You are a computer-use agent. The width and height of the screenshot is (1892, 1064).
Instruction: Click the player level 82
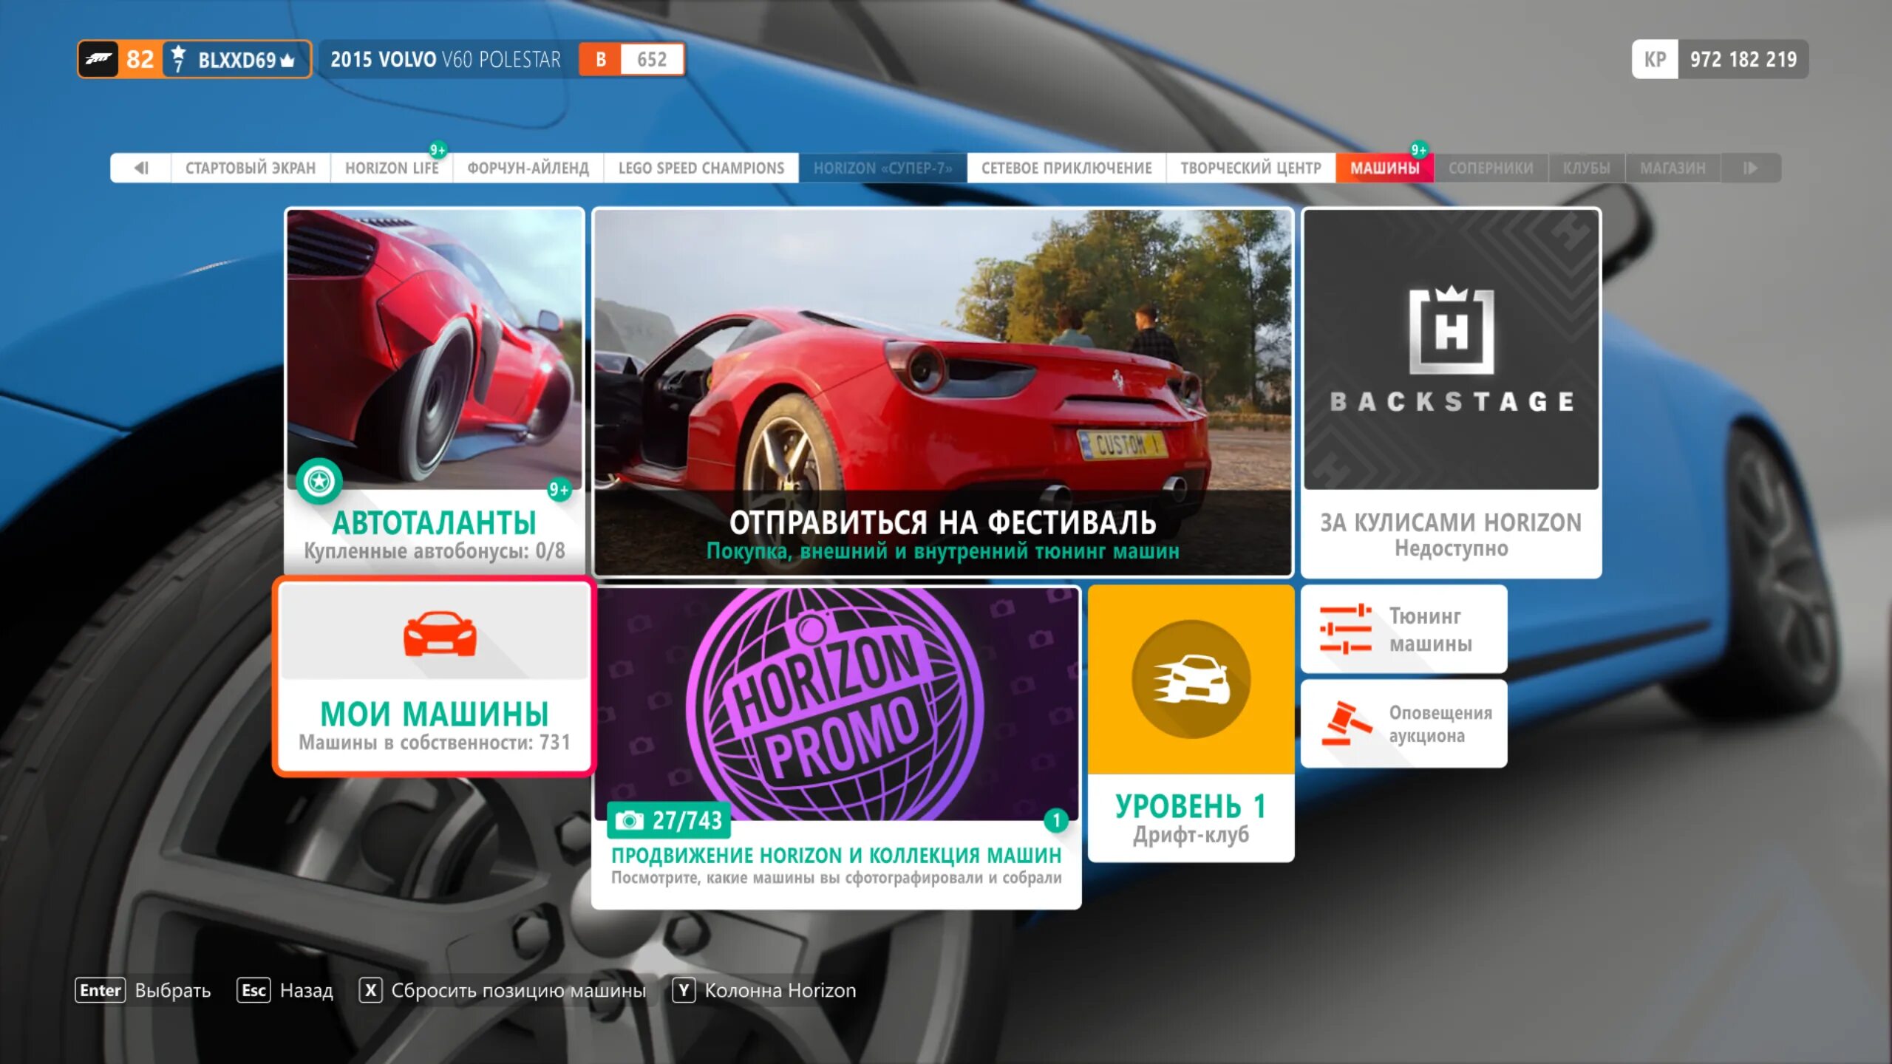tap(140, 59)
